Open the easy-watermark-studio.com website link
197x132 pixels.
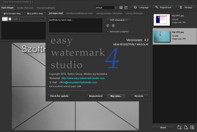point(83,78)
